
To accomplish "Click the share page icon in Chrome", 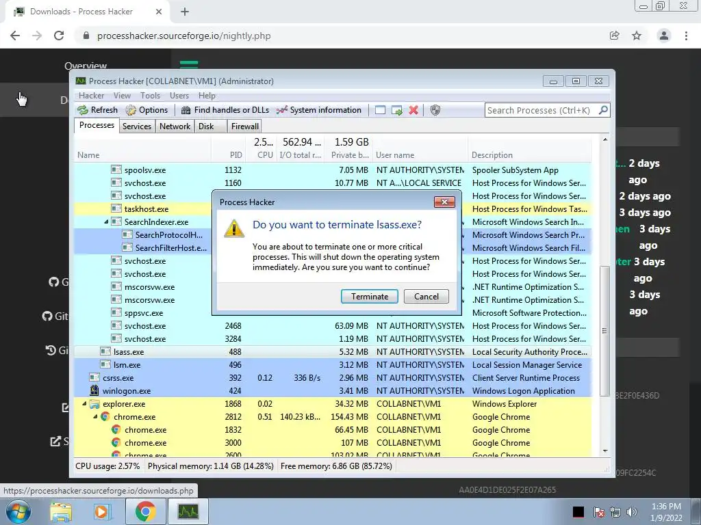I will [615, 36].
